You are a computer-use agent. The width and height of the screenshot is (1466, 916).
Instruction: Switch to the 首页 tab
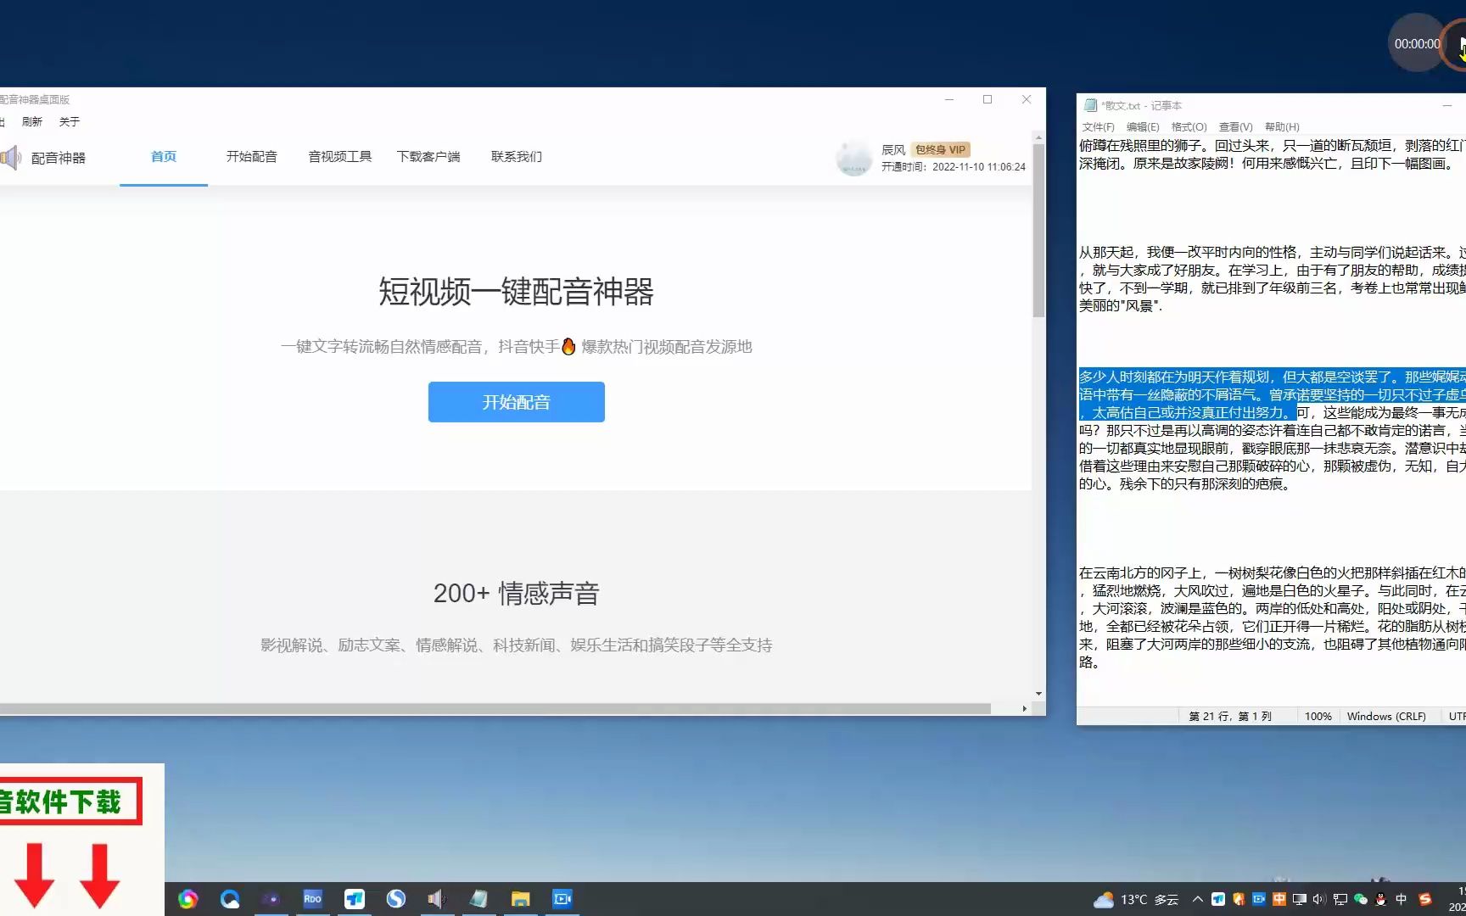[164, 157]
